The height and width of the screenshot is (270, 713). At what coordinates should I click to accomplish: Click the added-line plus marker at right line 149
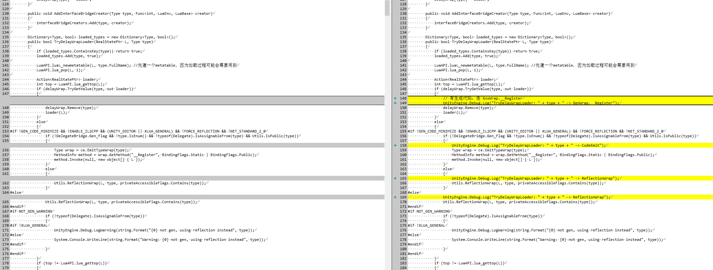395,103
